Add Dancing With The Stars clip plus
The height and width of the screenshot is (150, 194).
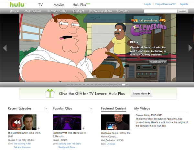[x=83, y=128]
